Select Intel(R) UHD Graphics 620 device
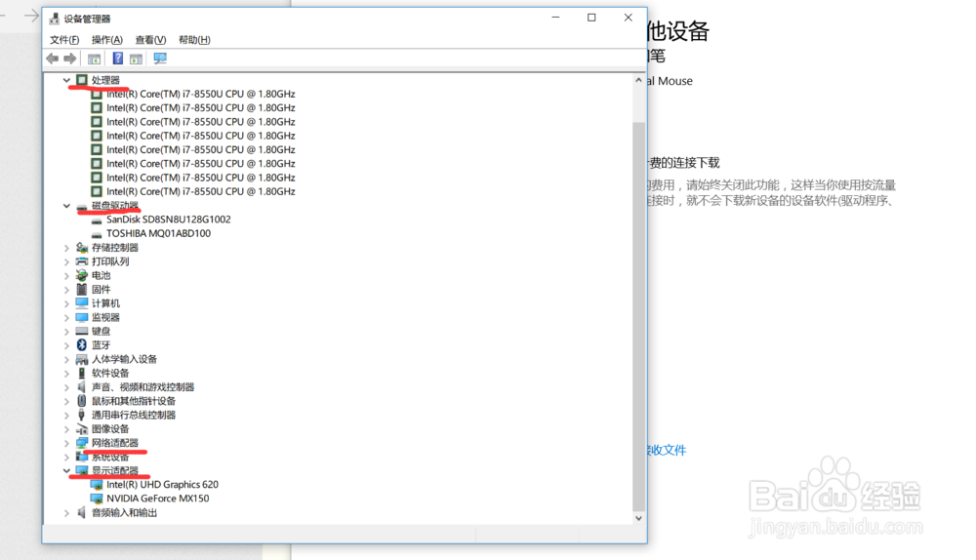This screenshot has width=976, height=560. 162,484
